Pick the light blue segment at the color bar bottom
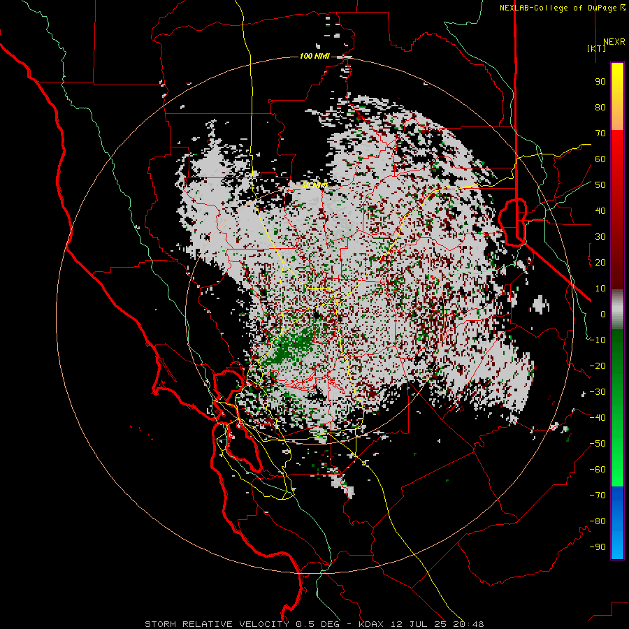629x629 pixels. click(617, 546)
